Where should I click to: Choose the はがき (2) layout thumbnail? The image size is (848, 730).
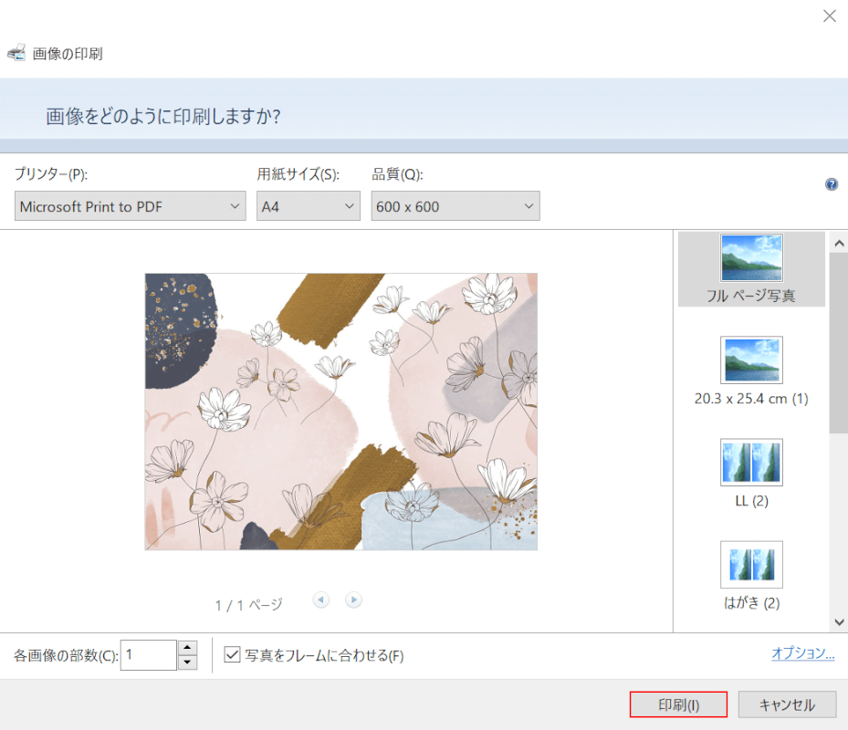coord(751,565)
